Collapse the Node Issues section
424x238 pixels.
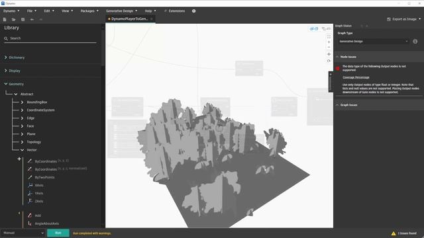tap(337, 57)
